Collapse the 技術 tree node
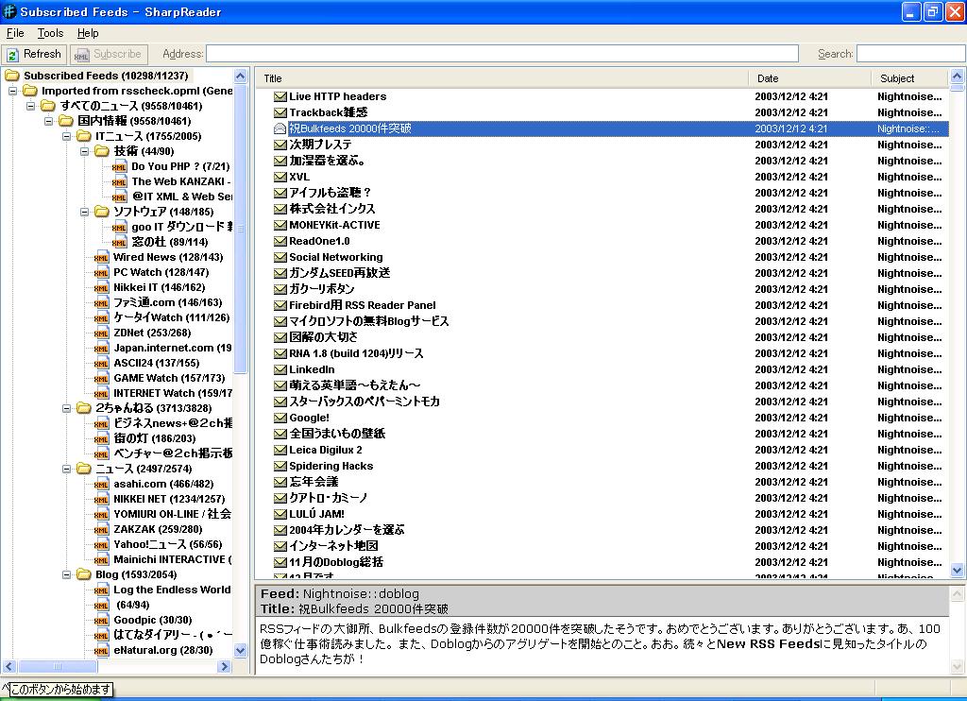Screen dimensions: 967x701 (x=84, y=151)
